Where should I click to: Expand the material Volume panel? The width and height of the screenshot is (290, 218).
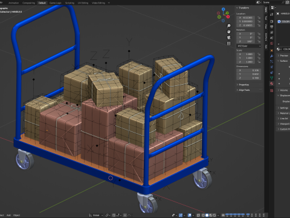(x=283, y=90)
